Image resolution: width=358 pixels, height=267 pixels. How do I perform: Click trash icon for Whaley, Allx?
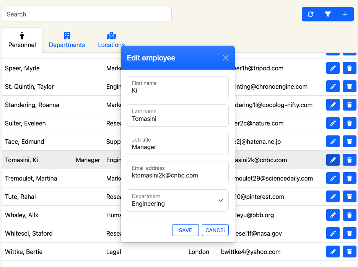[349, 215]
